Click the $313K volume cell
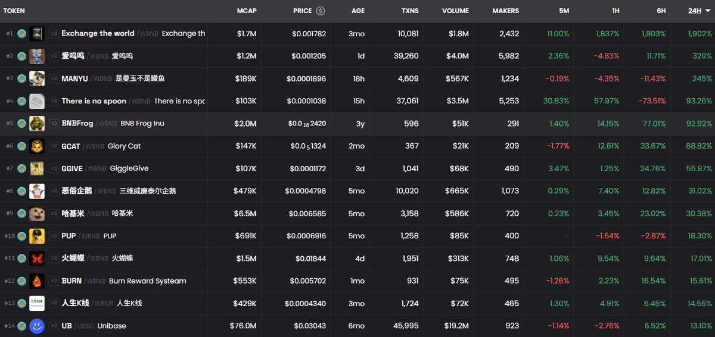The width and height of the screenshot is (715, 337). (458, 259)
